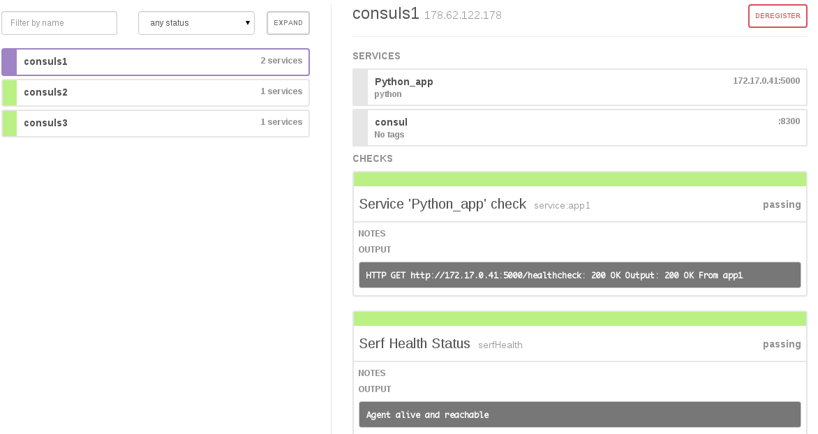Click the HTTP GET healthcheck output box

point(579,275)
